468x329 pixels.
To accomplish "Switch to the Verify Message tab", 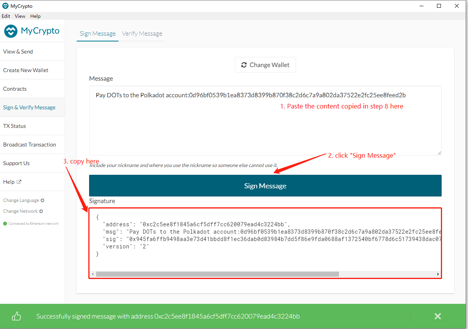I will tap(142, 34).
